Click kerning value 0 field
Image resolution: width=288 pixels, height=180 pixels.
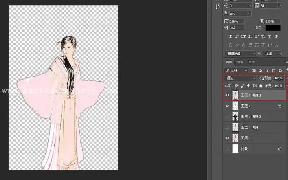(x=239, y=6)
